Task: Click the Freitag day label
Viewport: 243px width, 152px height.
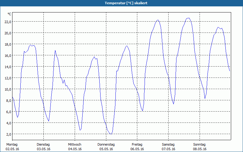Action: click(137, 145)
